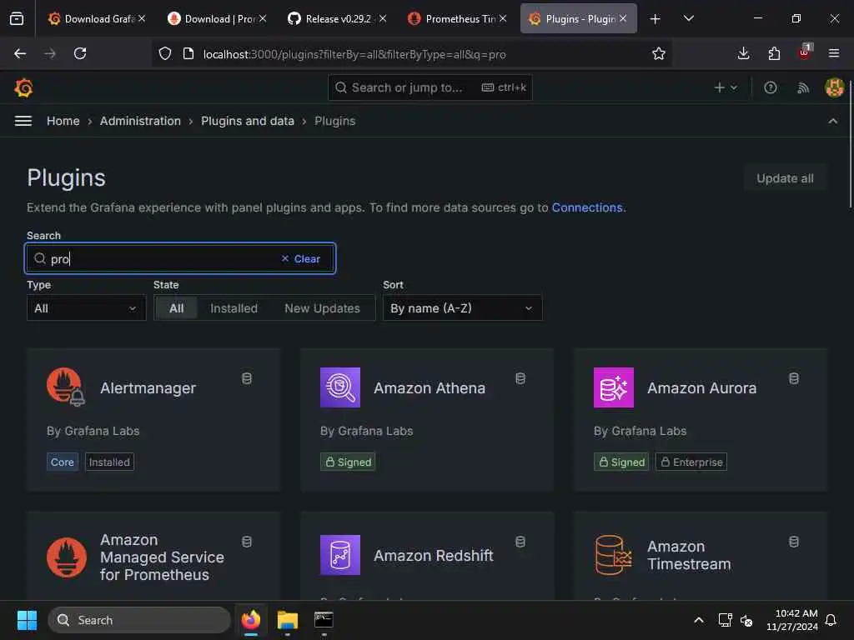Click the Update all button
Screen dimensions: 854x640
tap(784, 178)
